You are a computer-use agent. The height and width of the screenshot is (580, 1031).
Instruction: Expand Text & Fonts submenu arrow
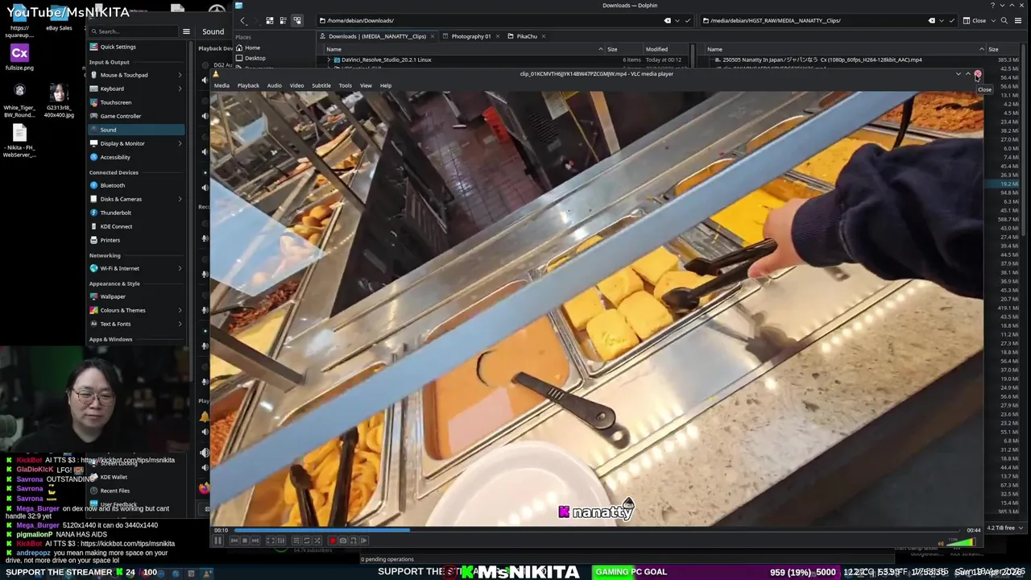coord(180,324)
